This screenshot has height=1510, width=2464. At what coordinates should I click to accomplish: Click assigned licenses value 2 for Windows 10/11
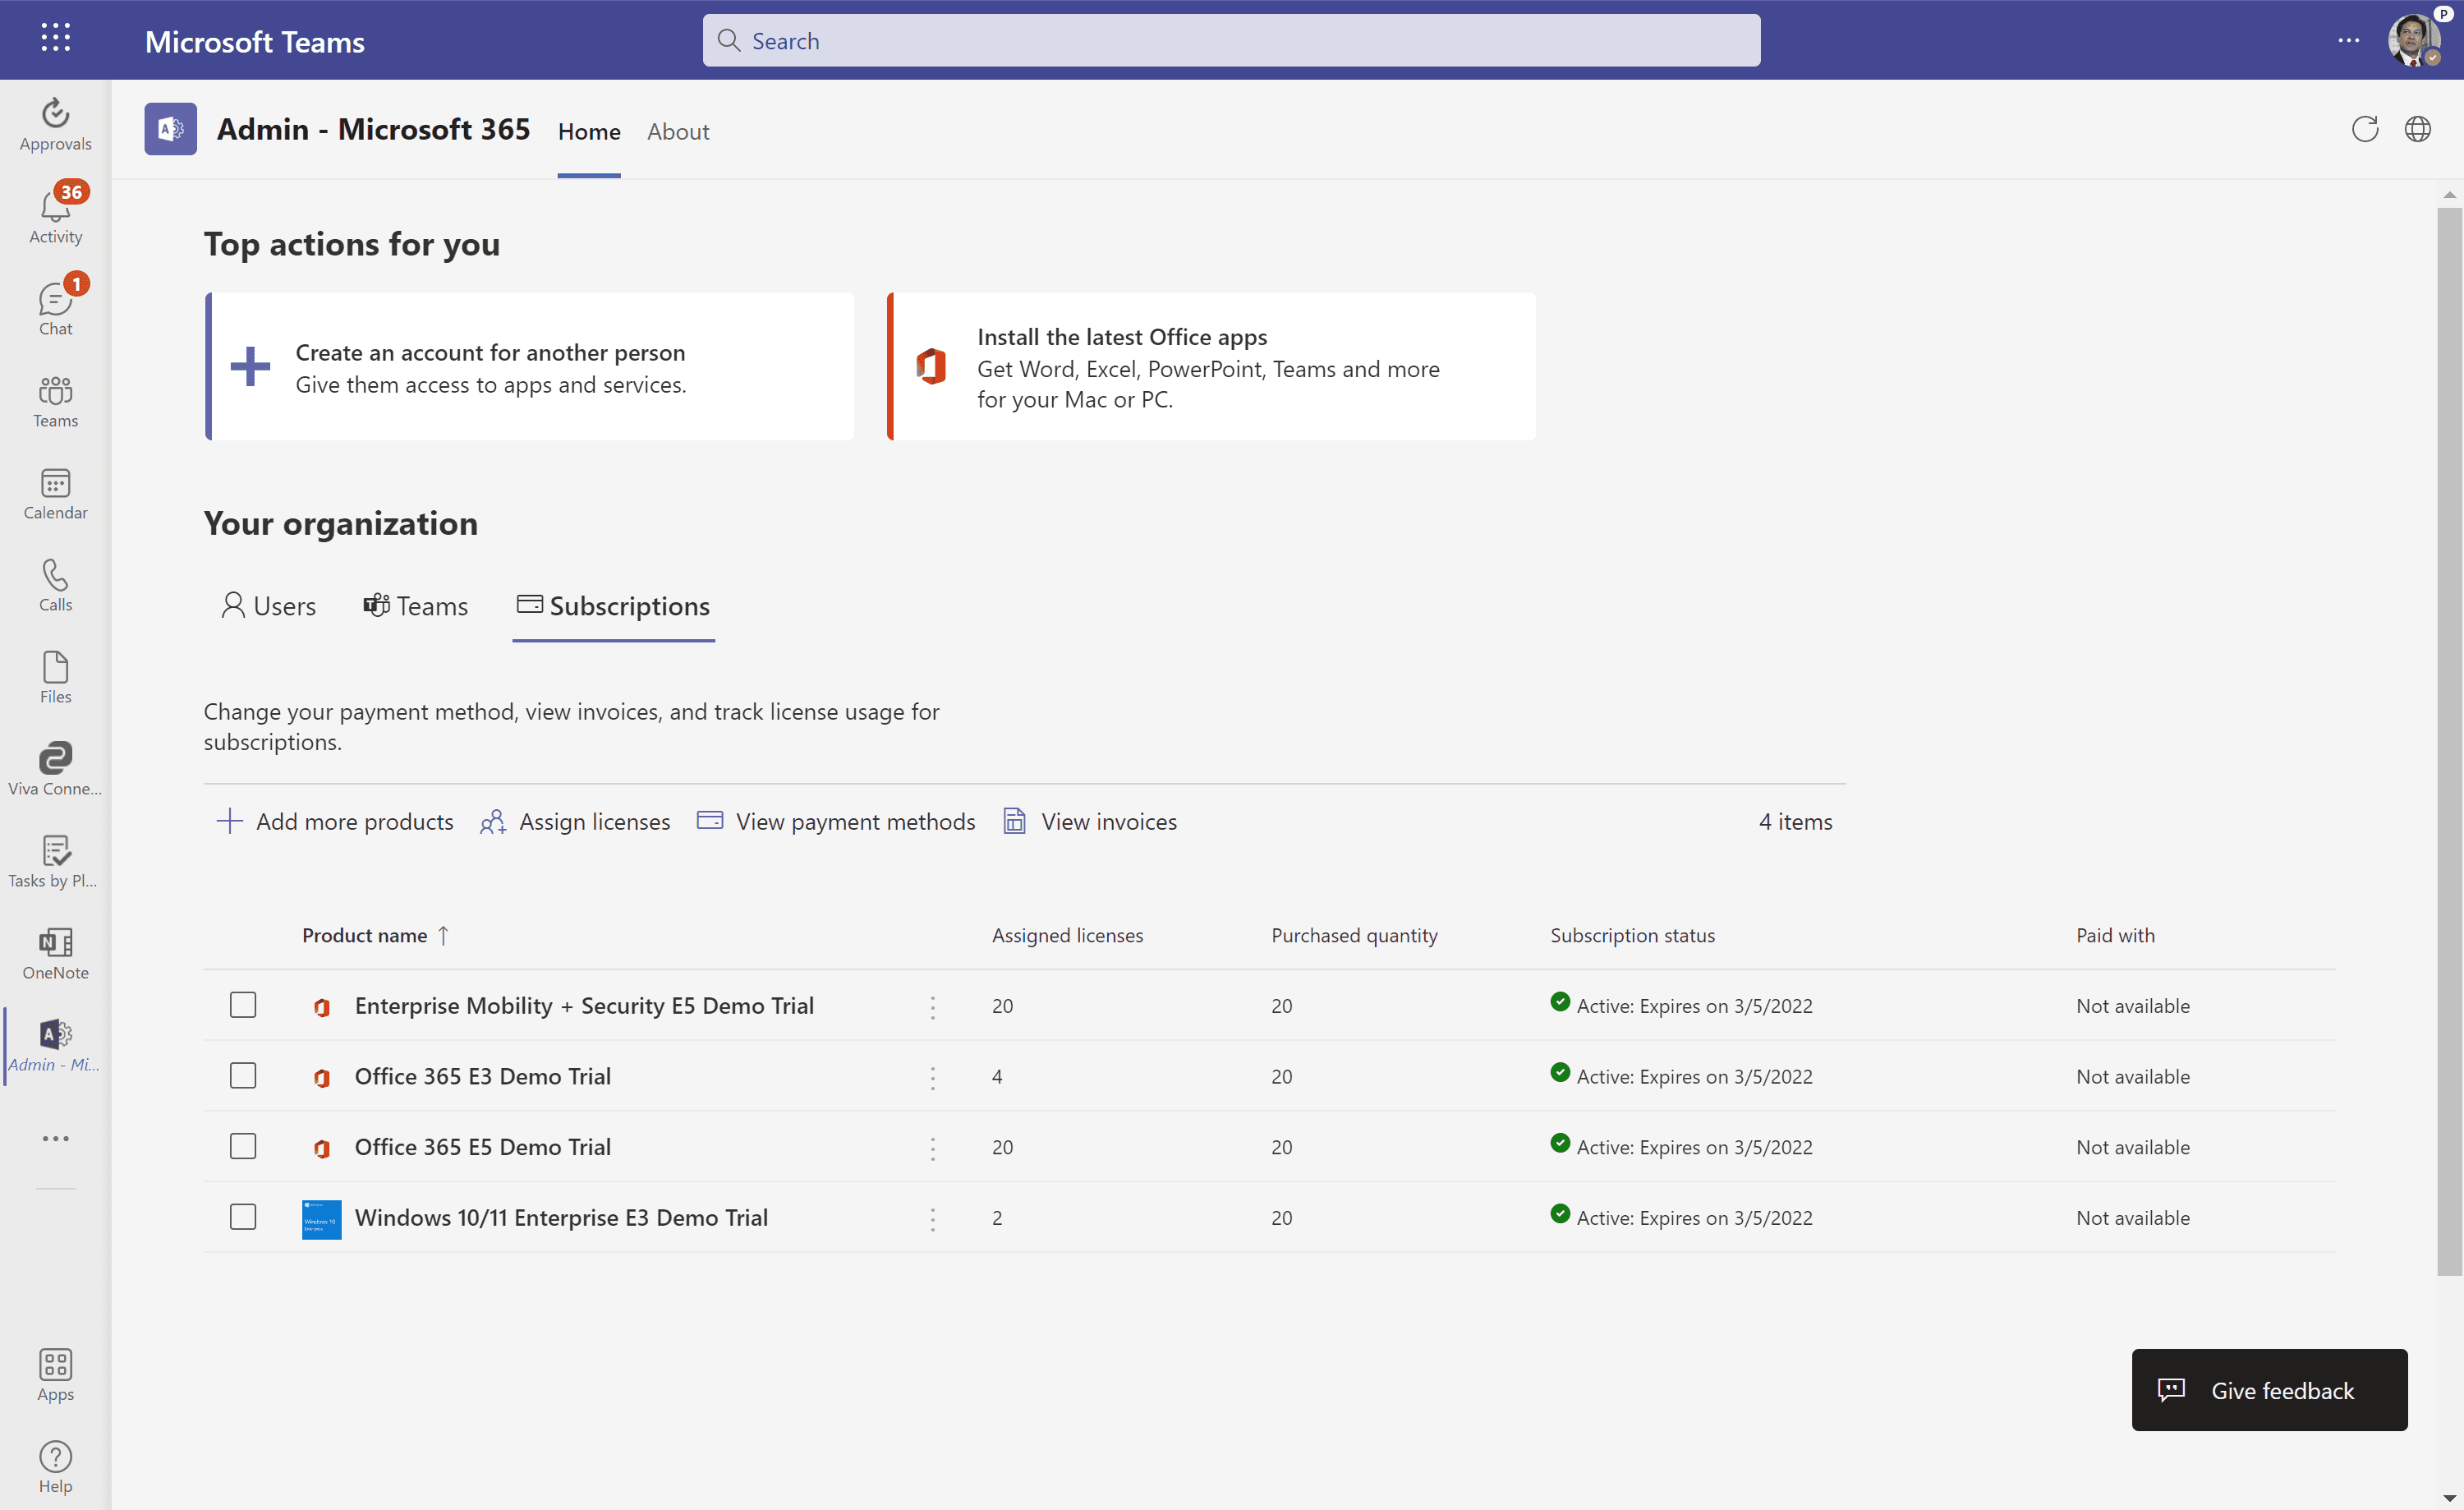997,1218
